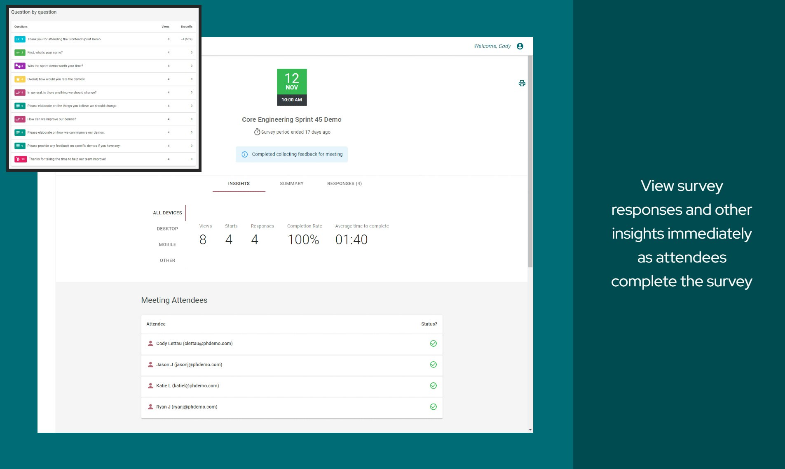Click long-text icon for question 6
The image size is (785, 469).
click(20, 106)
